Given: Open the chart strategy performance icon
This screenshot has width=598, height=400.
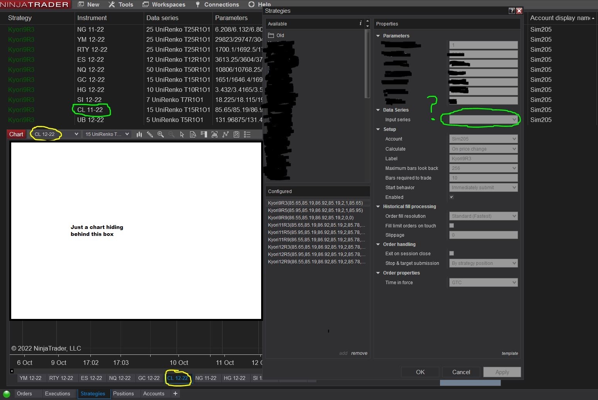Looking at the screenshot, I should coord(236,134).
